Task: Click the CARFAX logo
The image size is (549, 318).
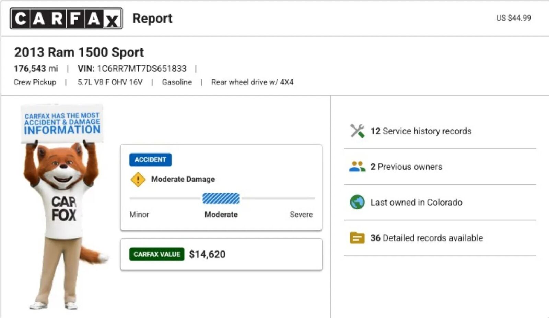Action: click(x=66, y=19)
